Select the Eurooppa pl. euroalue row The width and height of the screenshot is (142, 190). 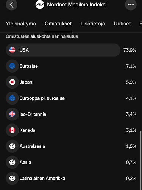71,98
